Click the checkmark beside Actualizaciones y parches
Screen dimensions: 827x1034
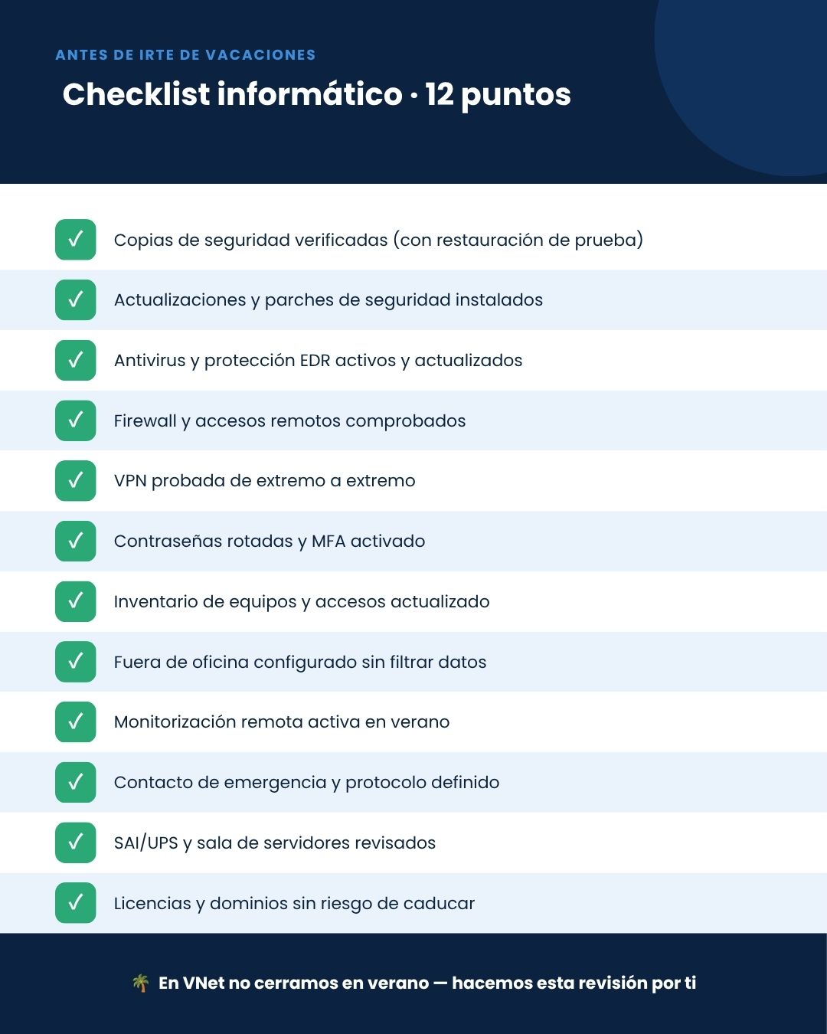[75, 299]
